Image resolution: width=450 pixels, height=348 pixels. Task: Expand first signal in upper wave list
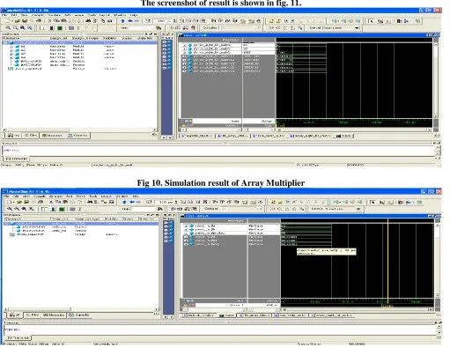[184, 45]
